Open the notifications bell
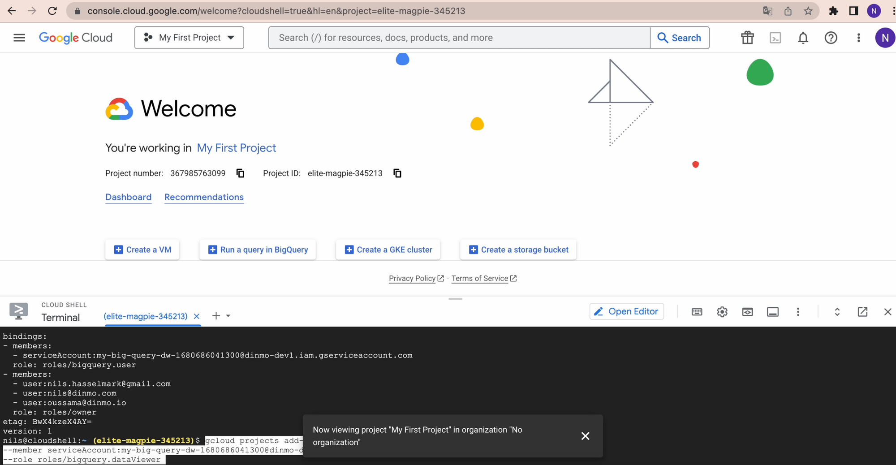Image resolution: width=896 pixels, height=465 pixels. point(803,38)
